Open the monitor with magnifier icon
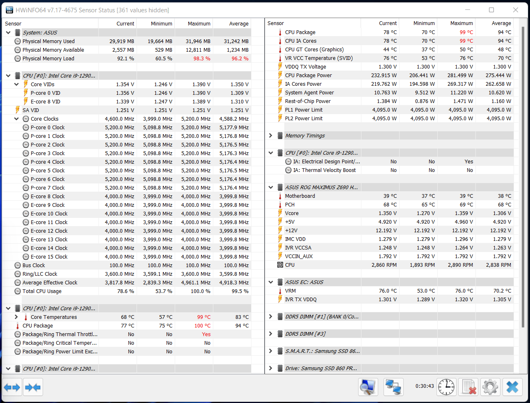 pos(368,387)
